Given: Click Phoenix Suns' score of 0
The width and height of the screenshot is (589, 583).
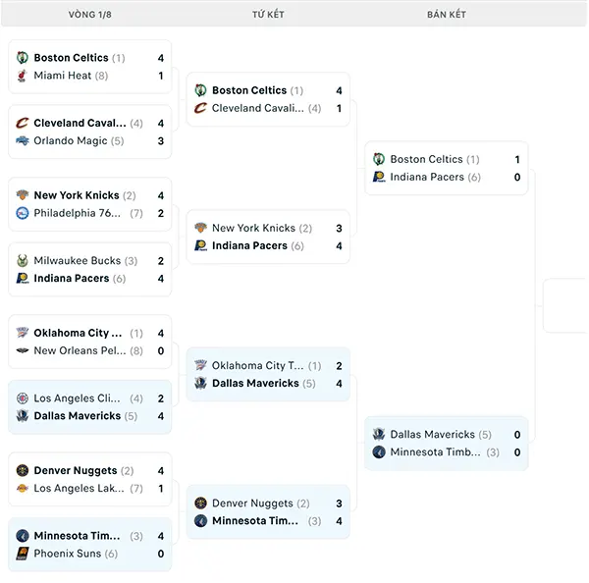Looking at the screenshot, I should [161, 554].
